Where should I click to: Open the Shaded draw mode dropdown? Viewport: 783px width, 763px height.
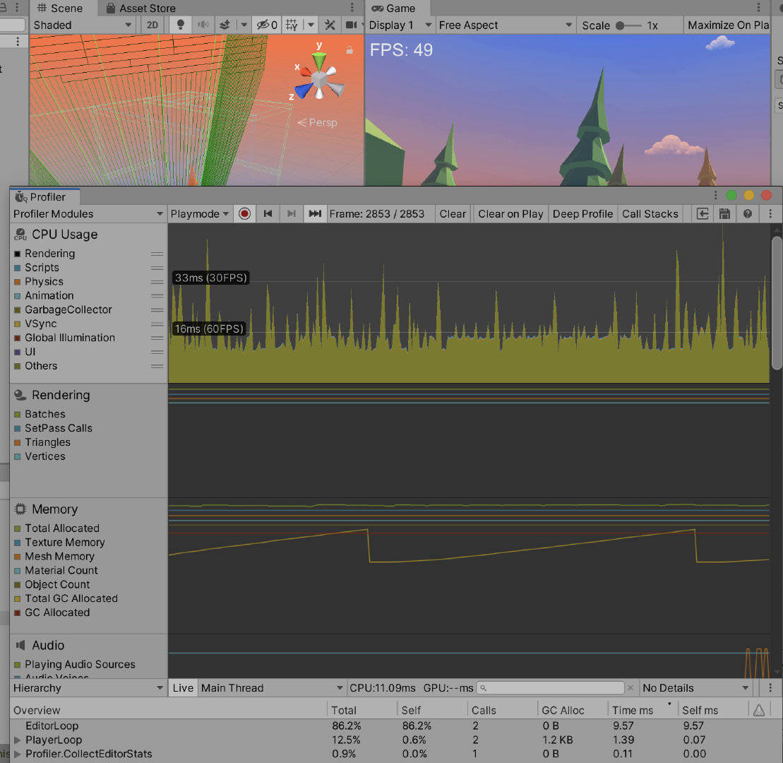(83, 25)
